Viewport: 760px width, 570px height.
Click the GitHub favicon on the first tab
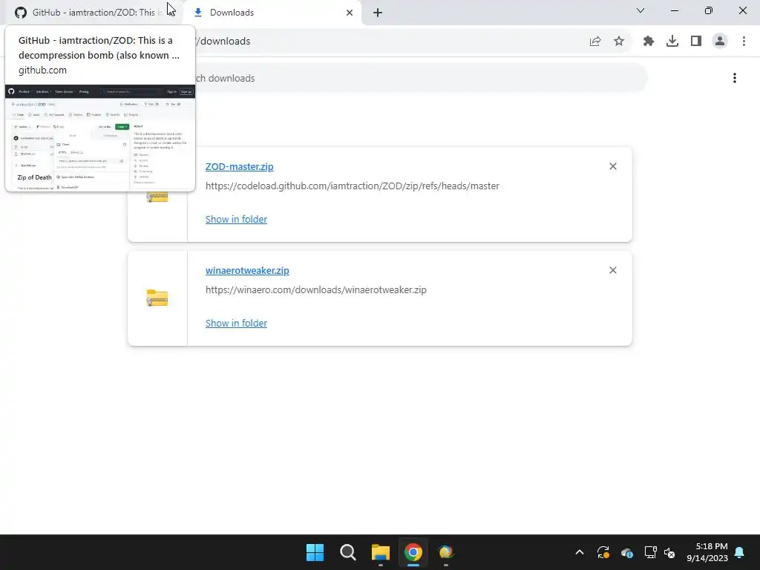point(20,13)
